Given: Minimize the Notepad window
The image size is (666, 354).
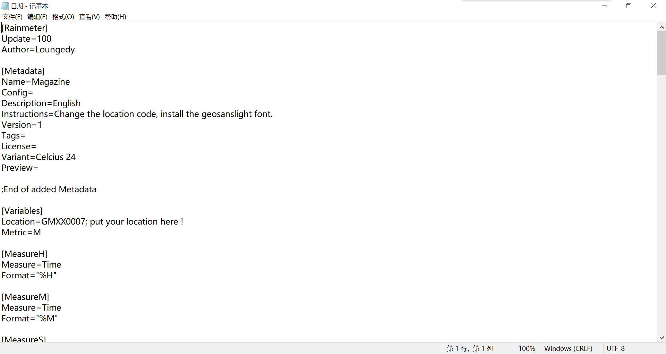Looking at the screenshot, I should point(605,6).
